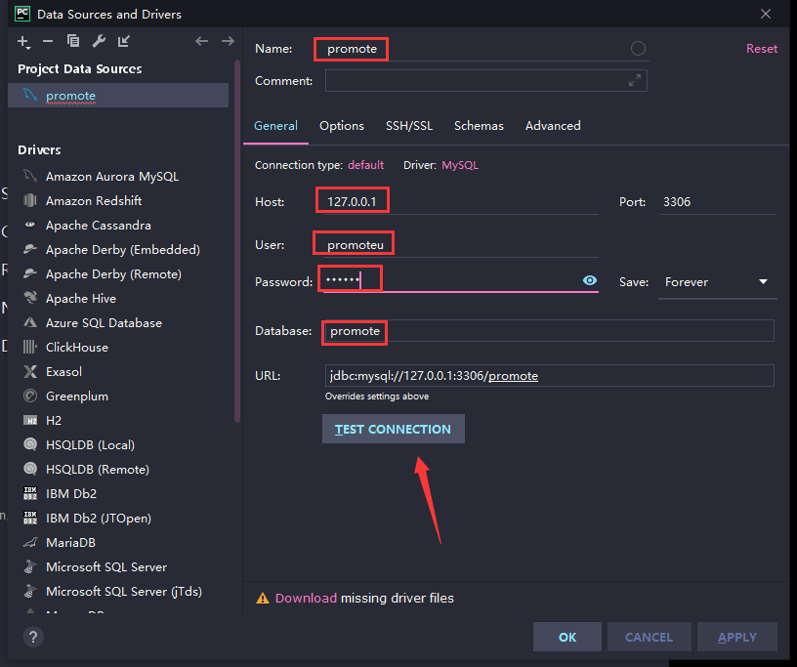The height and width of the screenshot is (667, 797).
Task: Click the OK button
Action: click(567, 637)
